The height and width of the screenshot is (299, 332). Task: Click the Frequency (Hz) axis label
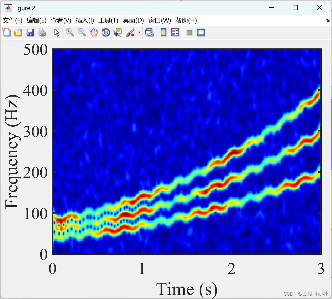[x=12, y=151]
